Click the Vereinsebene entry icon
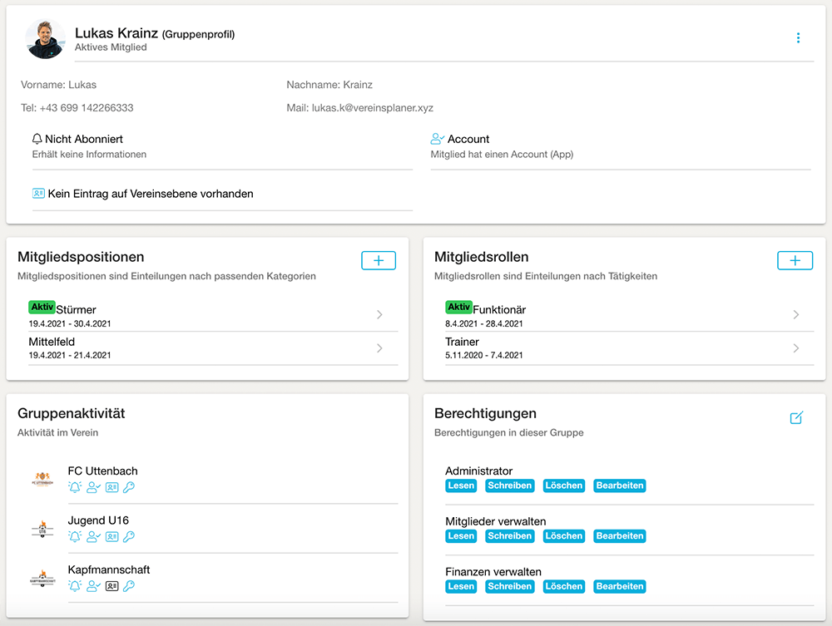Image resolution: width=832 pixels, height=626 pixels. coord(38,194)
